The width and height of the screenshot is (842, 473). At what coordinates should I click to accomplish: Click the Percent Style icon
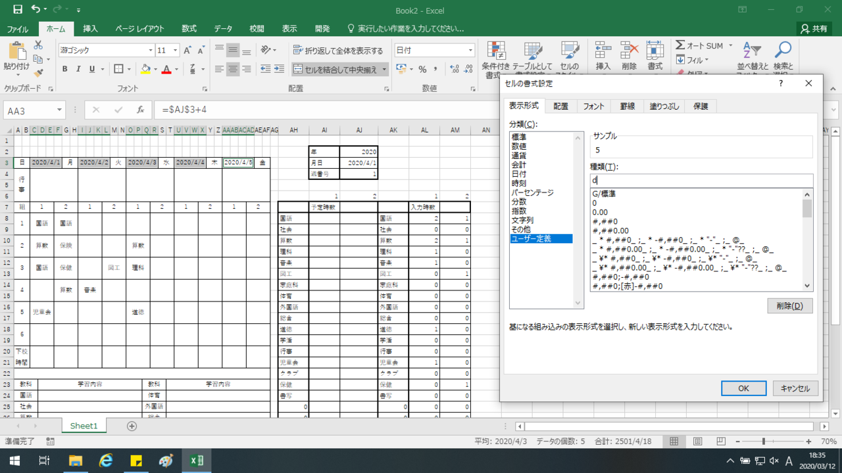tap(422, 69)
